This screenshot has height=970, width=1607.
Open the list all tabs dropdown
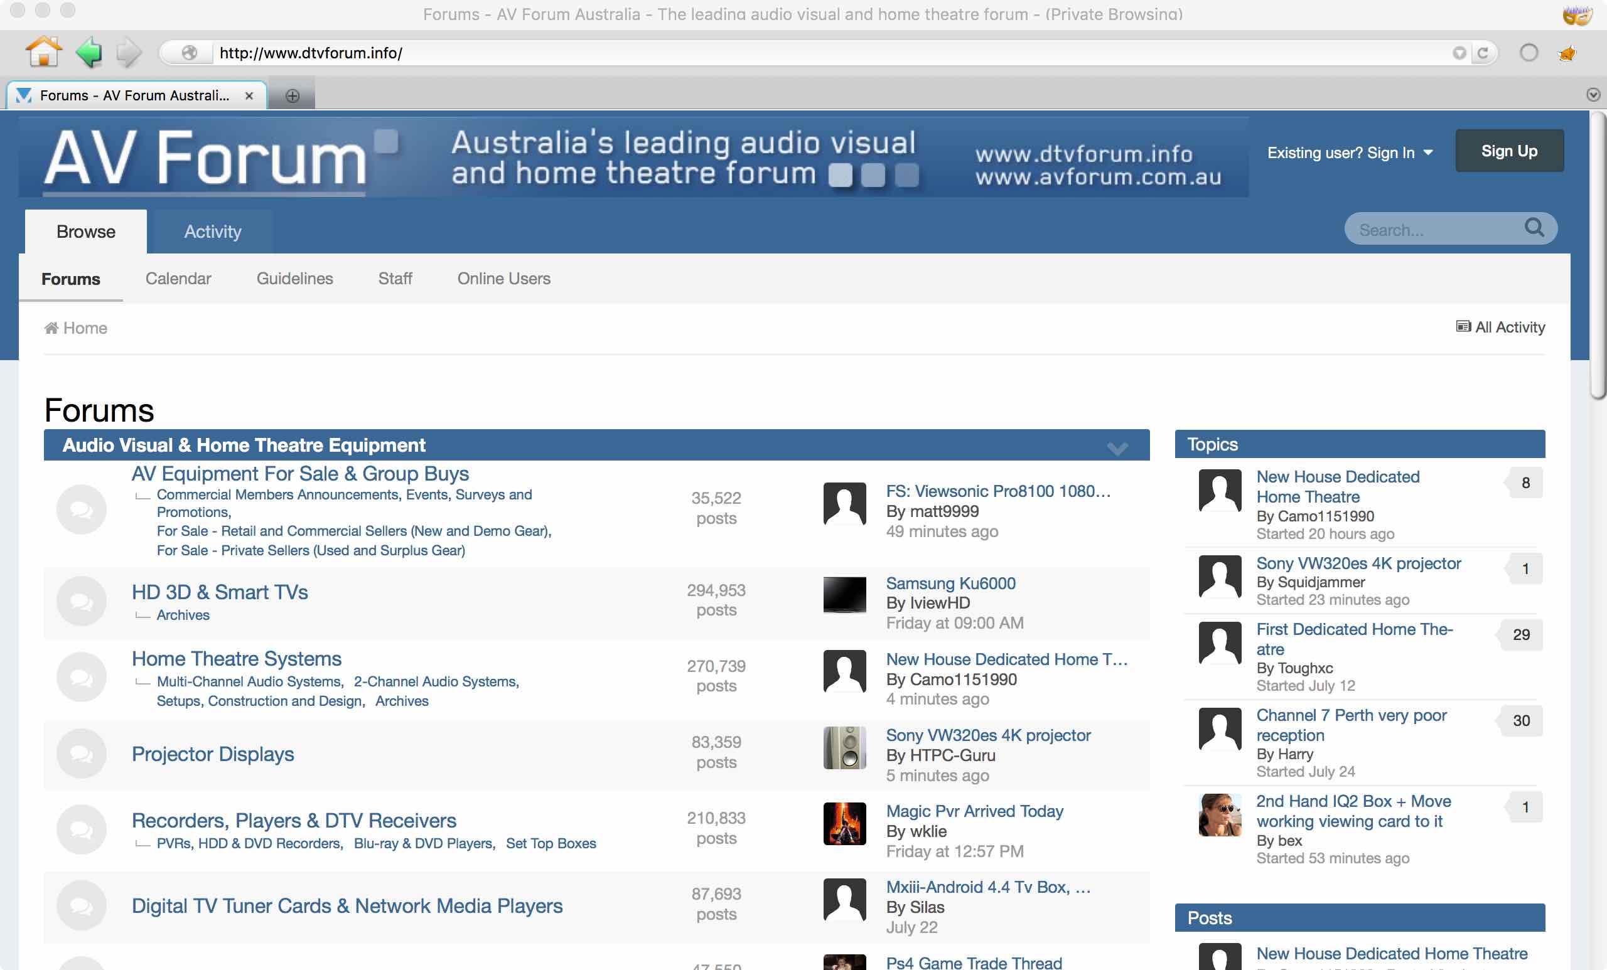pos(1593,95)
